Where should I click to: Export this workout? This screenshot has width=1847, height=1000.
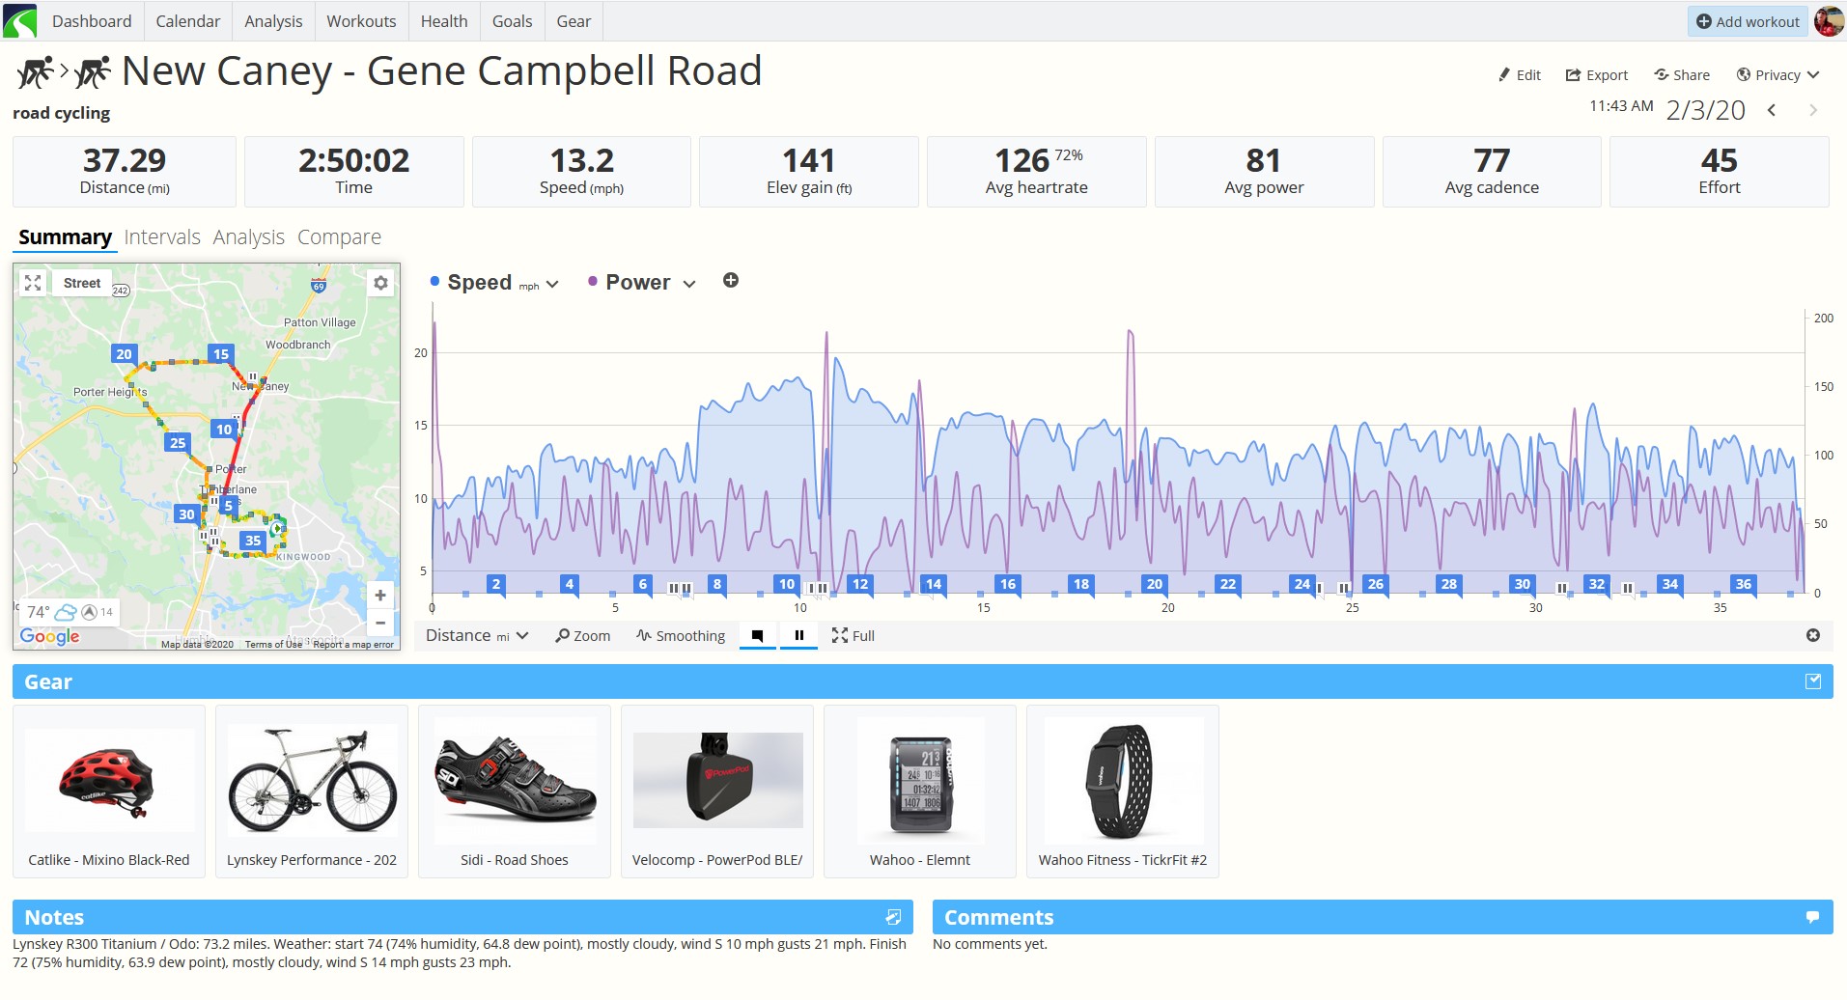1597,75
